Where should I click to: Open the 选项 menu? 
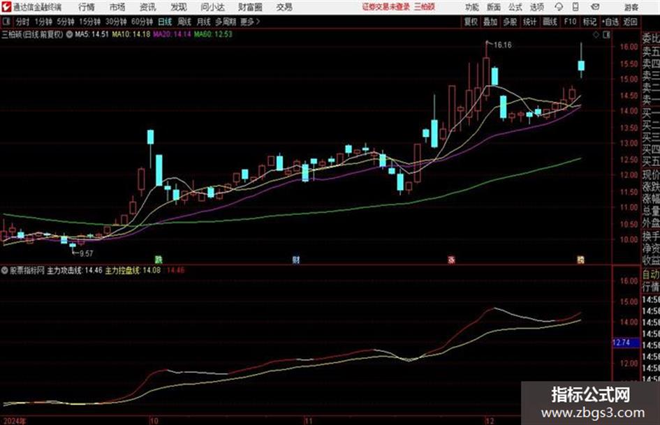536,7
